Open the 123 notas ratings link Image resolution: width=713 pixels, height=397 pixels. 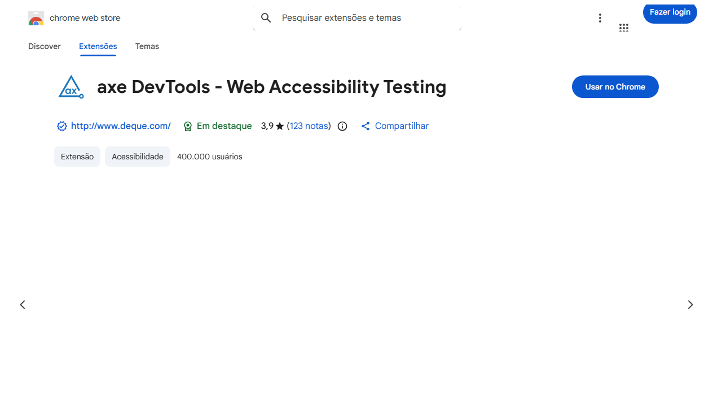pos(309,126)
